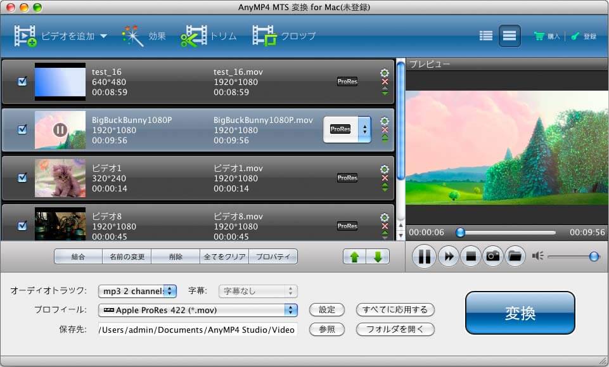The width and height of the screenshot is (609, 367).
Task: Click the Settings (設定) button
Action: 326,310
